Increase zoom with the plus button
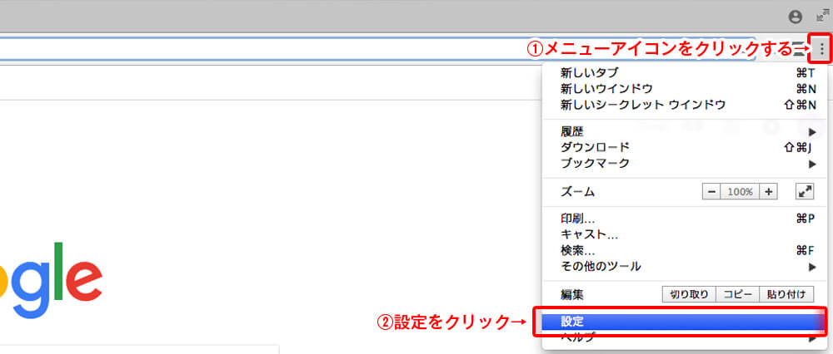Image resolution: width=833 pixels, height=354 pixels. [x=768, y=192]
